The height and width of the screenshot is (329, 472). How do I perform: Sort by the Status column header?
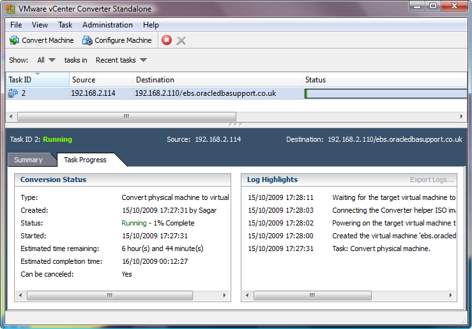click(384, 80)
